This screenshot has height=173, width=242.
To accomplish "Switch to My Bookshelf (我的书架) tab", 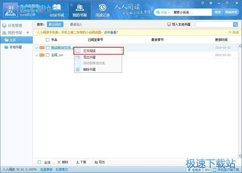I will [80, 11].
